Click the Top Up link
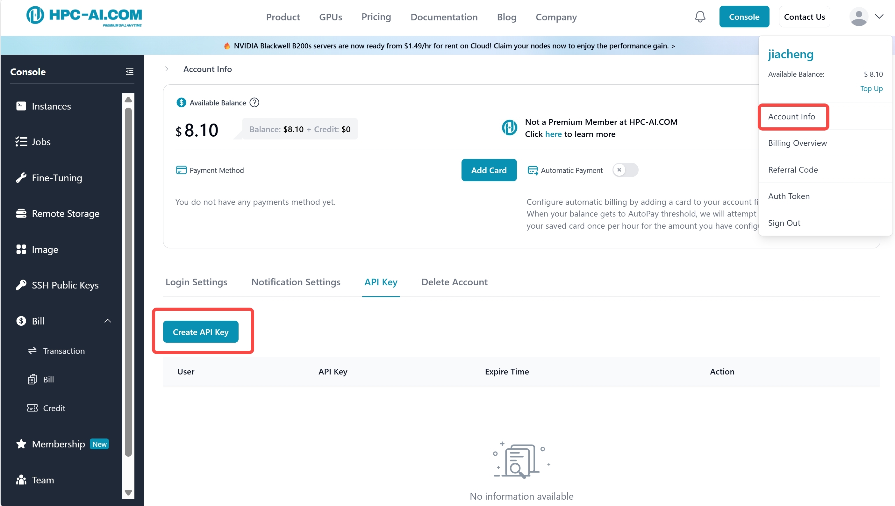This screenshot has height=506, width=895. tap(871, 89)
